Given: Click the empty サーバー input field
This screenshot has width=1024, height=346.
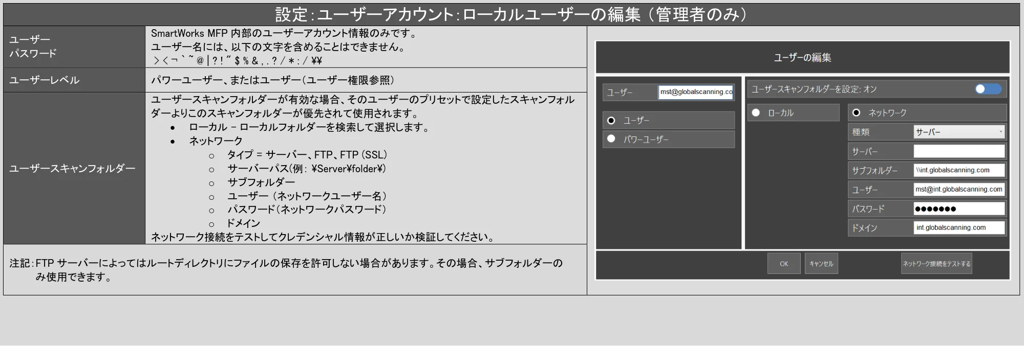Looking at the screenshot, I should click(x=959, y=151).
